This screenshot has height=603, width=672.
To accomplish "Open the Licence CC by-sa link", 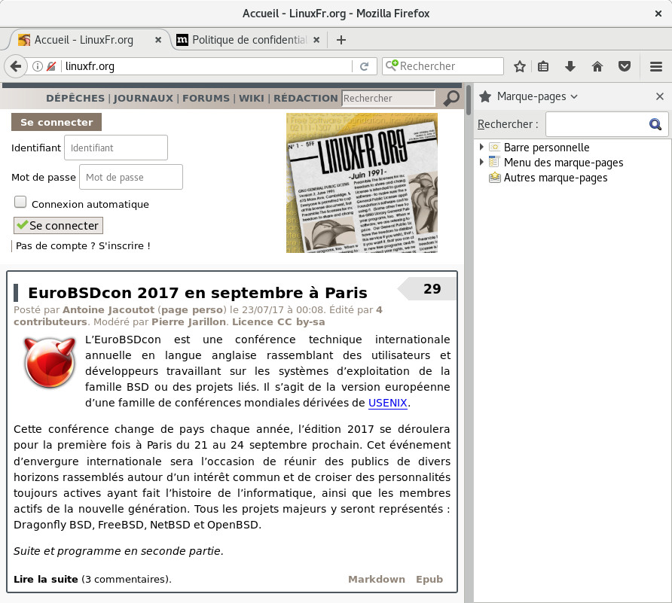I will click(279, 321).
